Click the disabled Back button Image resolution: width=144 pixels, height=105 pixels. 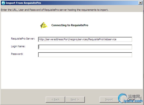(55, 99)
